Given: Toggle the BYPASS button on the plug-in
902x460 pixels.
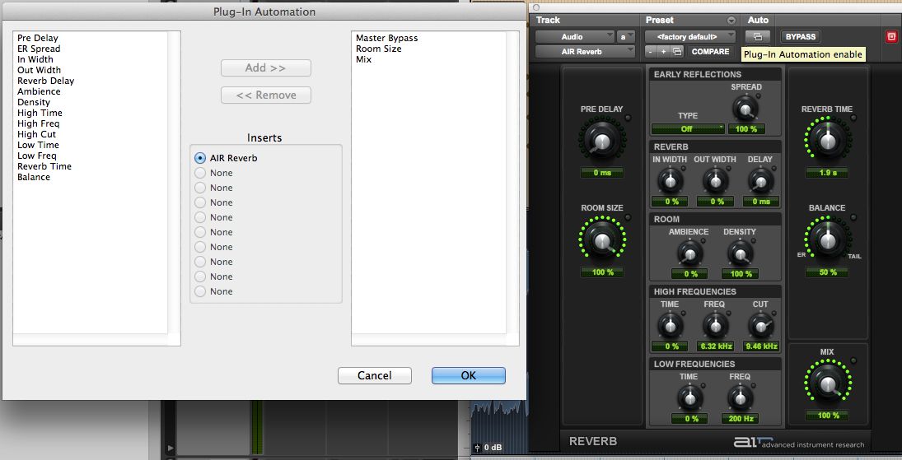Looking at the screenshot, I should [800, 37].
